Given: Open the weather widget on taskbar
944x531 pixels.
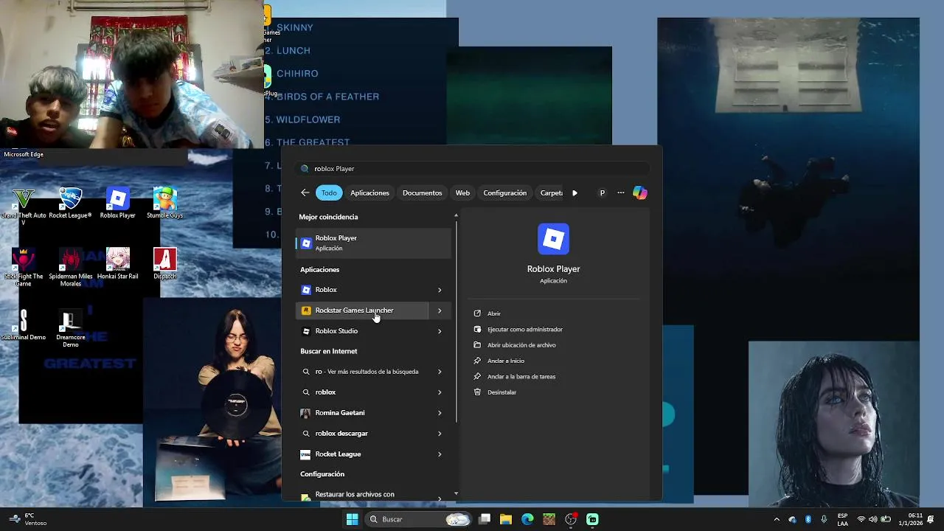Looking at the screenshot, I should (28, 519).
